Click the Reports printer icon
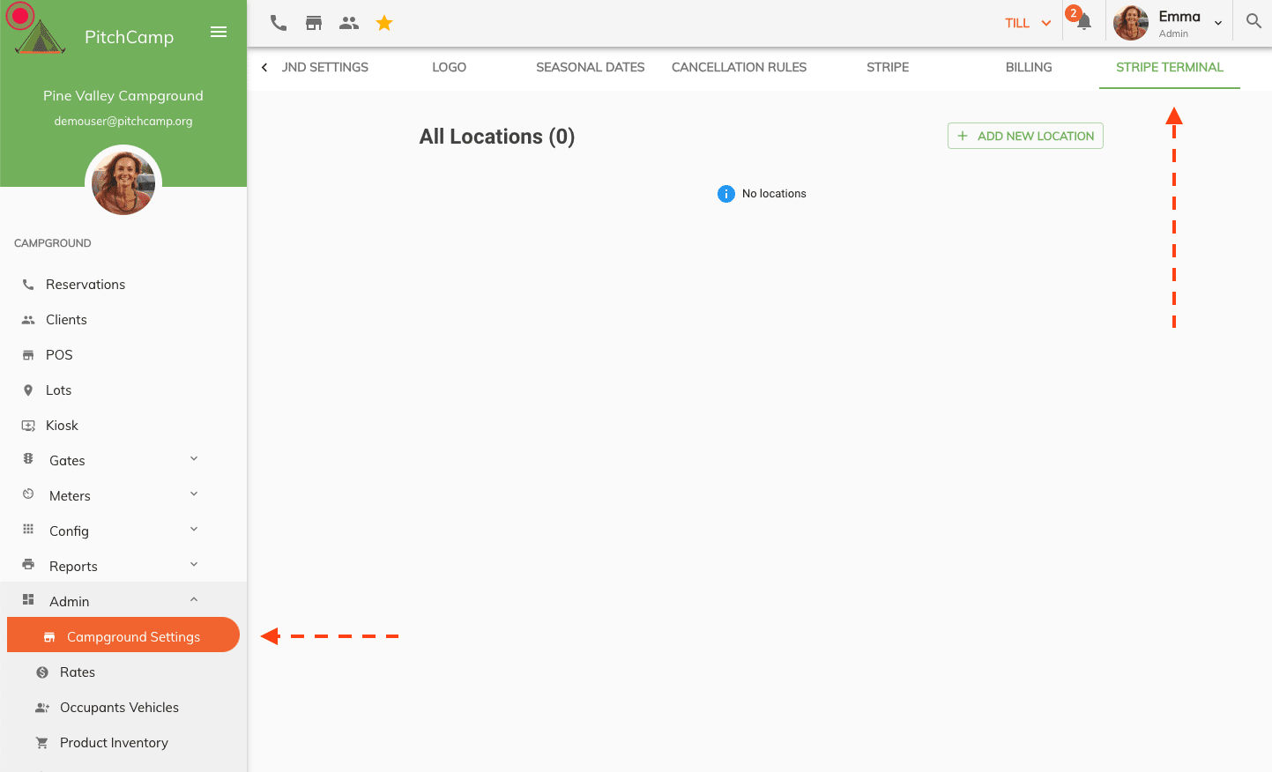Viewport: 1272px width, 772px height. 28,565
